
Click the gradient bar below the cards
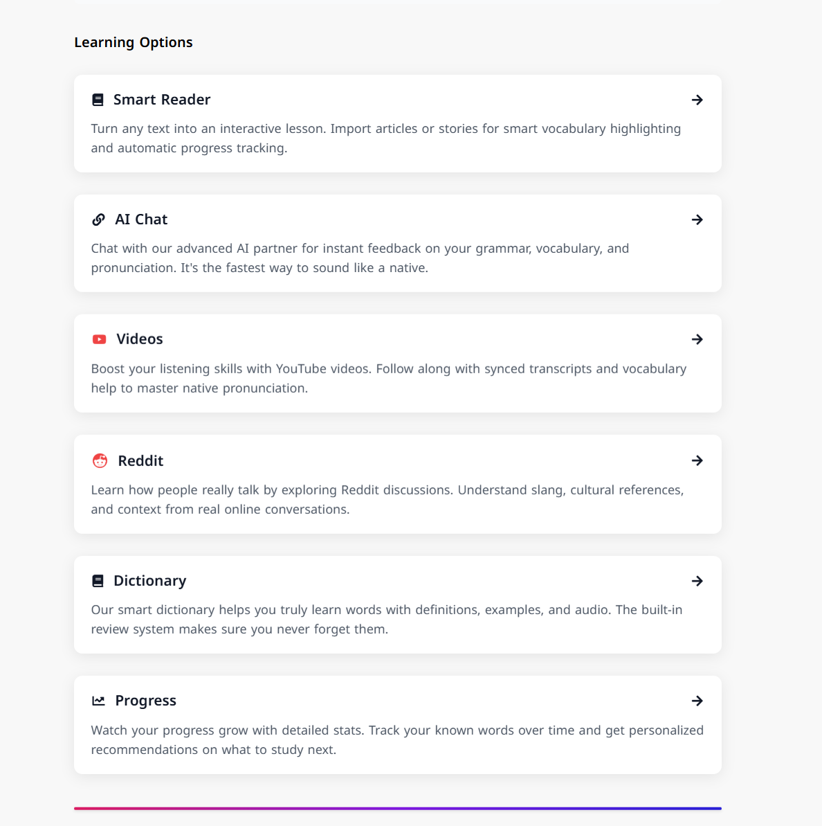click(x=398, y=808)
